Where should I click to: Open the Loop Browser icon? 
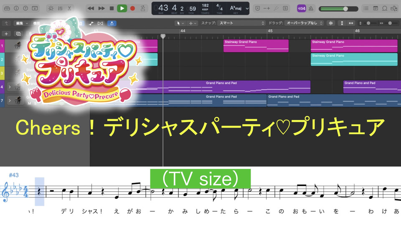pyautogui.click(x=384, y=8)
